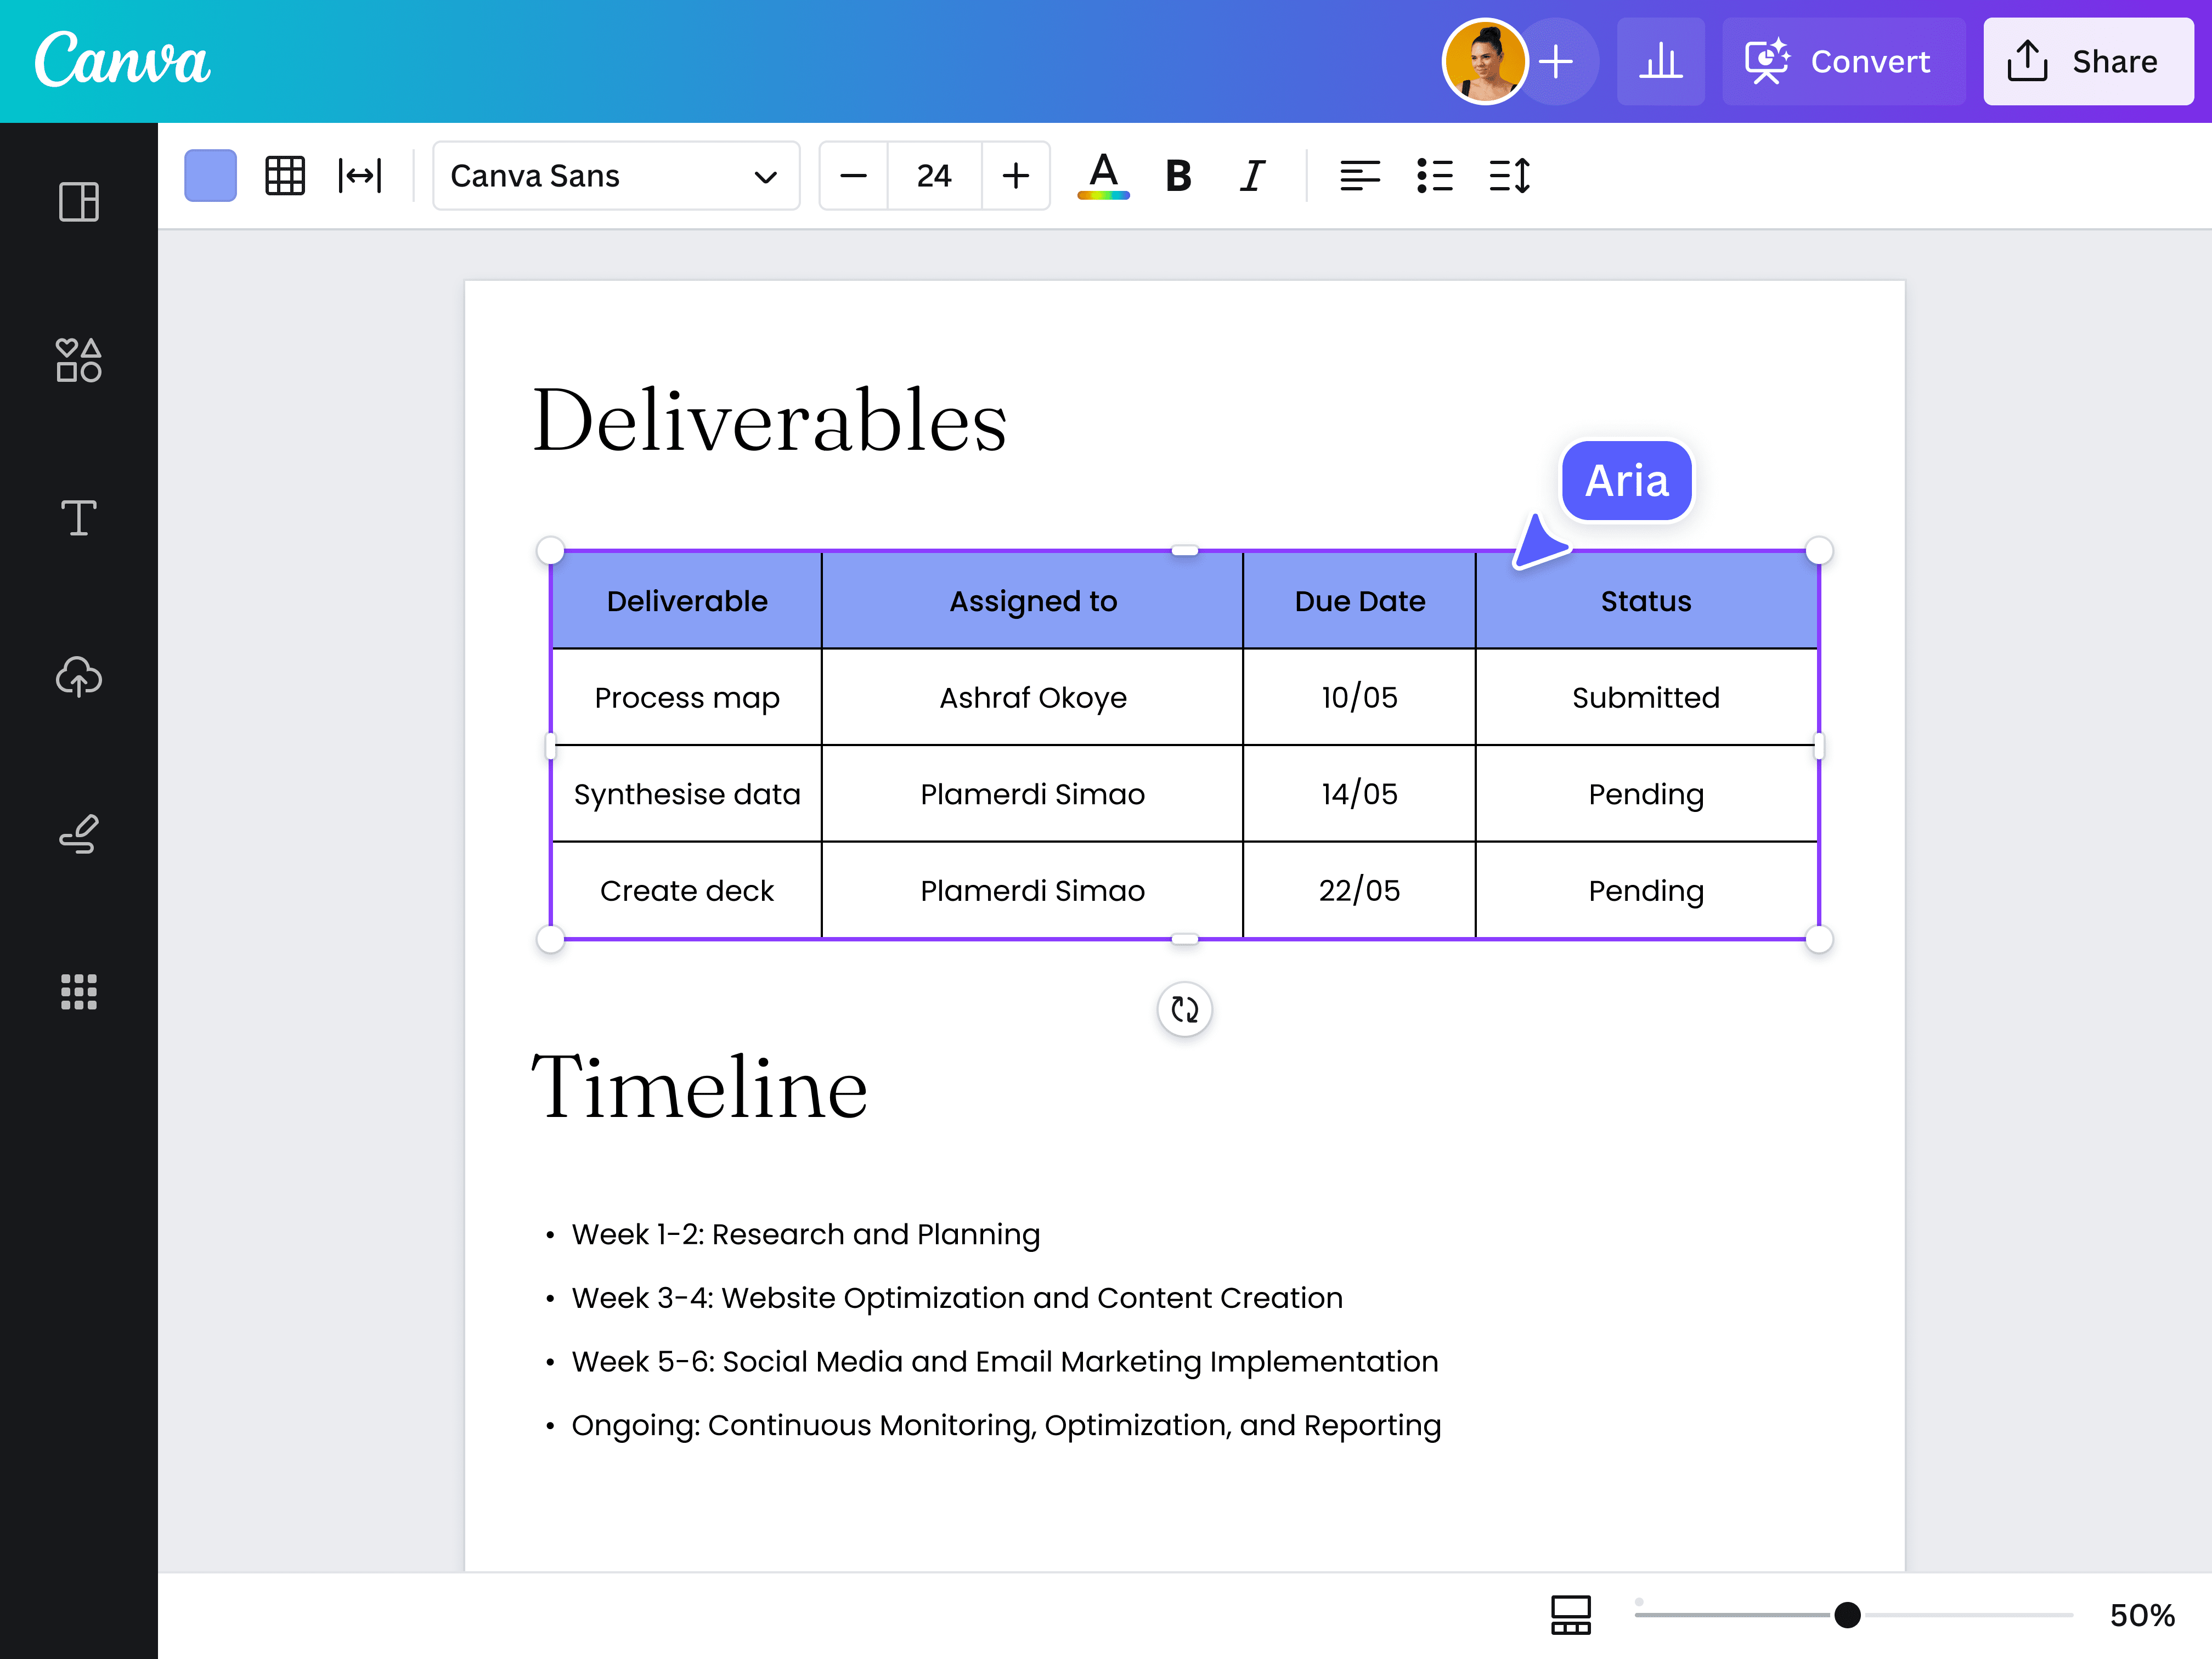Switch to grid view at the bottom

(1570, 1614)
